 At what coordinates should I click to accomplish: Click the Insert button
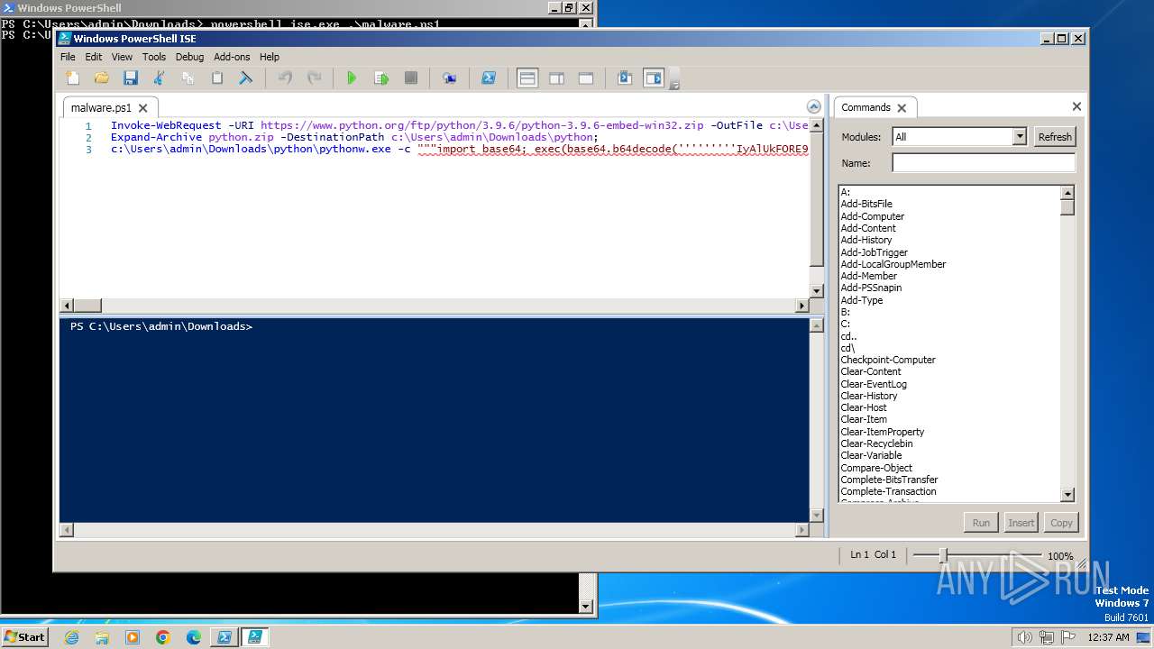[x=1021, y=523]
